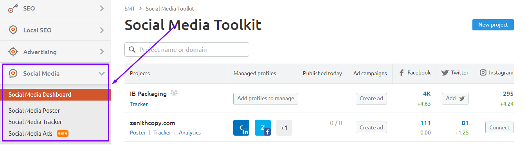The height and width of the screenshot is (145, 526).
Task: Expand the Local SEO section chevron
Action: [x=102, y=30]
